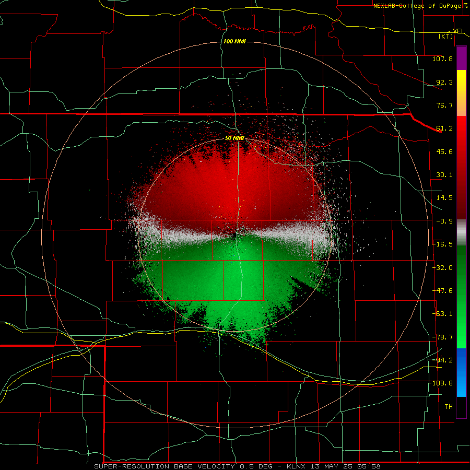470x470 pixels.
Task: Click the 107.8 value on velocity scale
Action: point(442,58)
